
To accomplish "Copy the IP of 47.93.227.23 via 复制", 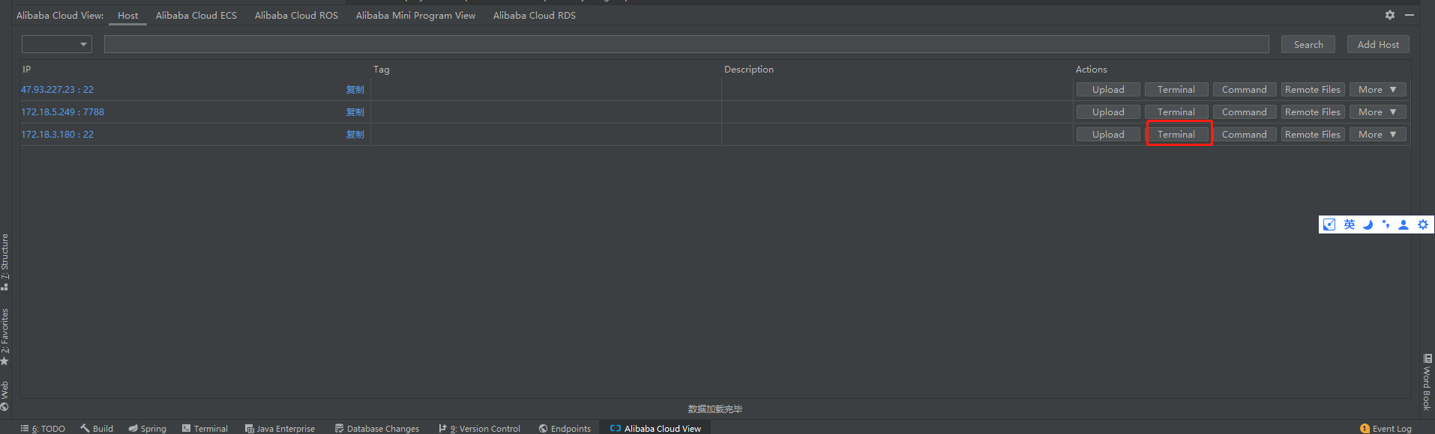I will coord(355,90).
